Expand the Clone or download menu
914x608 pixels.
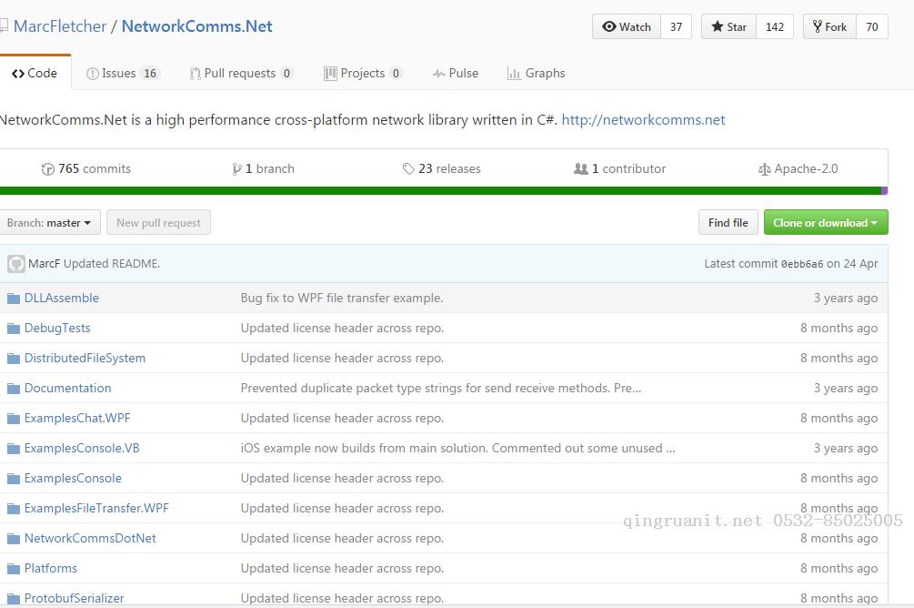[826, 222]
